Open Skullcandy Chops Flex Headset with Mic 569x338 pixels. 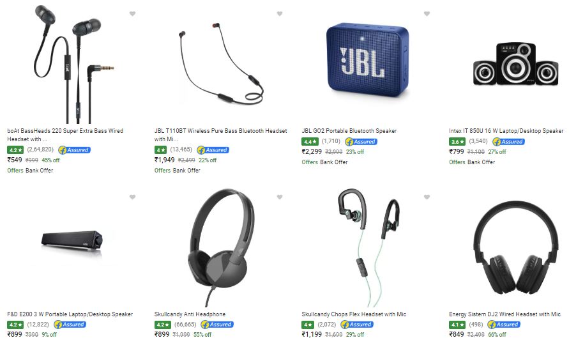point(354,314)
